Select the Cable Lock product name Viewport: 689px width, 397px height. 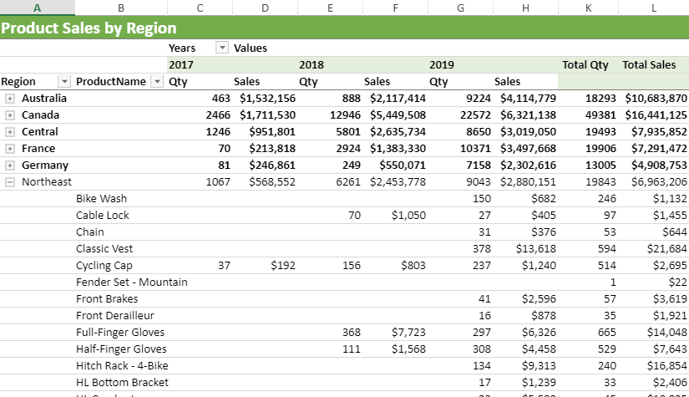(x=103, y=215)
